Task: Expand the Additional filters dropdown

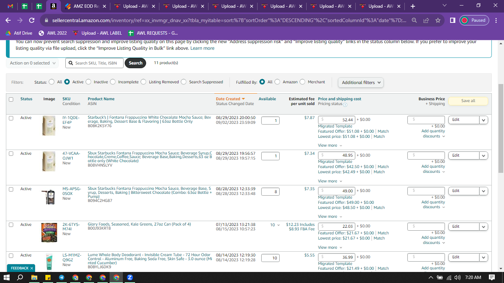Action: click(361, 83)
